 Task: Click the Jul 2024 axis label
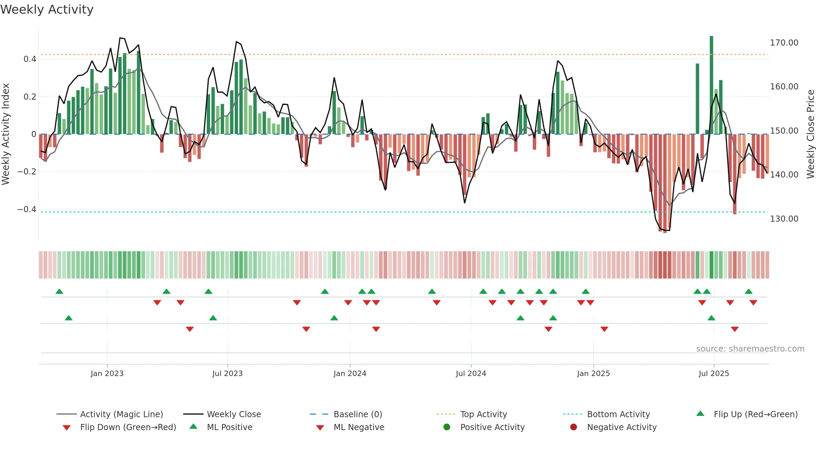[x=471, y=373]
